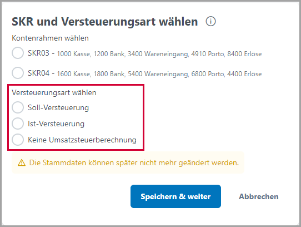The image size is (301, 227).
Task: Click the SKR und Versteuerungsart wählen title
Action: point(105,22)
